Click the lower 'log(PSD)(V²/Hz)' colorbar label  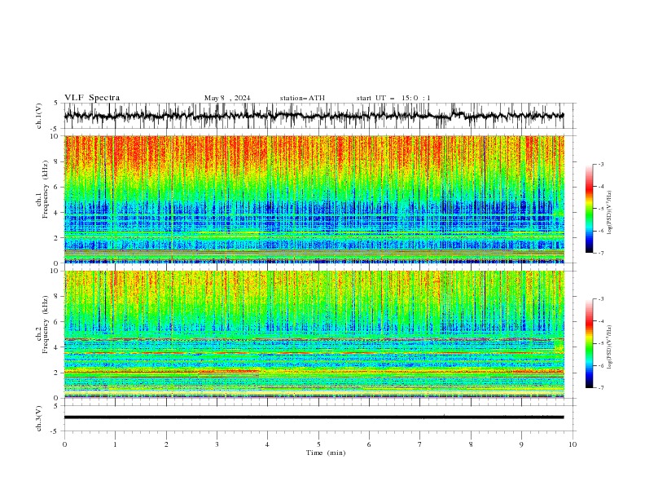pos(610,347)
